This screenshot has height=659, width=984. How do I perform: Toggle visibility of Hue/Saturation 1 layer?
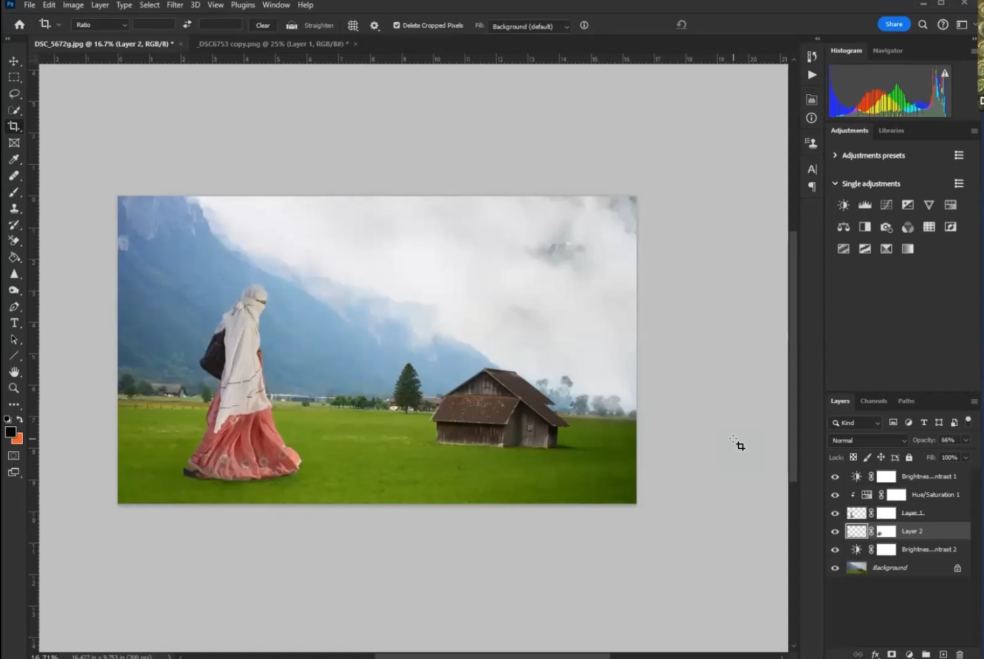(835, 495)
